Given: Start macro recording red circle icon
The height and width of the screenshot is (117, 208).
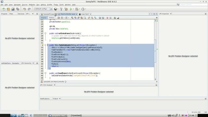Looking at the screenshot, I should click(107, 18).
